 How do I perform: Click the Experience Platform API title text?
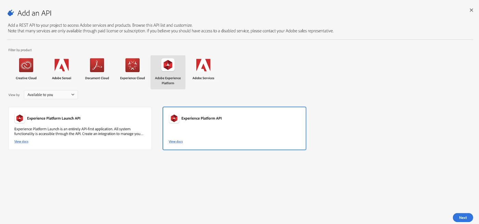coord(202,118)
